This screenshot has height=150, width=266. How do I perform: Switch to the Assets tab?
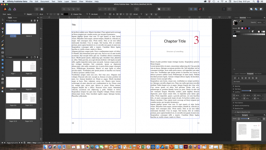[15, 18]
